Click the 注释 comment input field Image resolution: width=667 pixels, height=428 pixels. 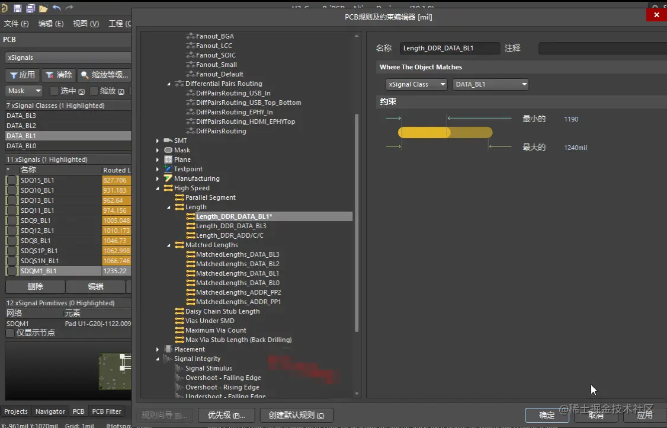[602, 48]
